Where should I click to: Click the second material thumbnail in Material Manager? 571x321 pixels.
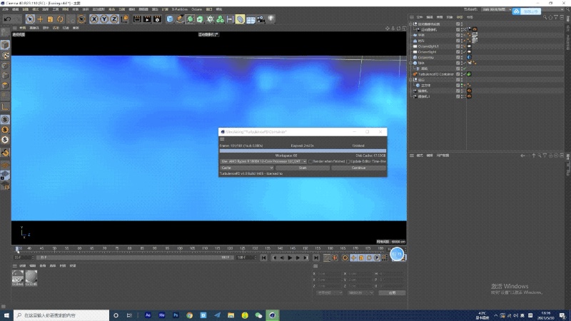point(31,277)
